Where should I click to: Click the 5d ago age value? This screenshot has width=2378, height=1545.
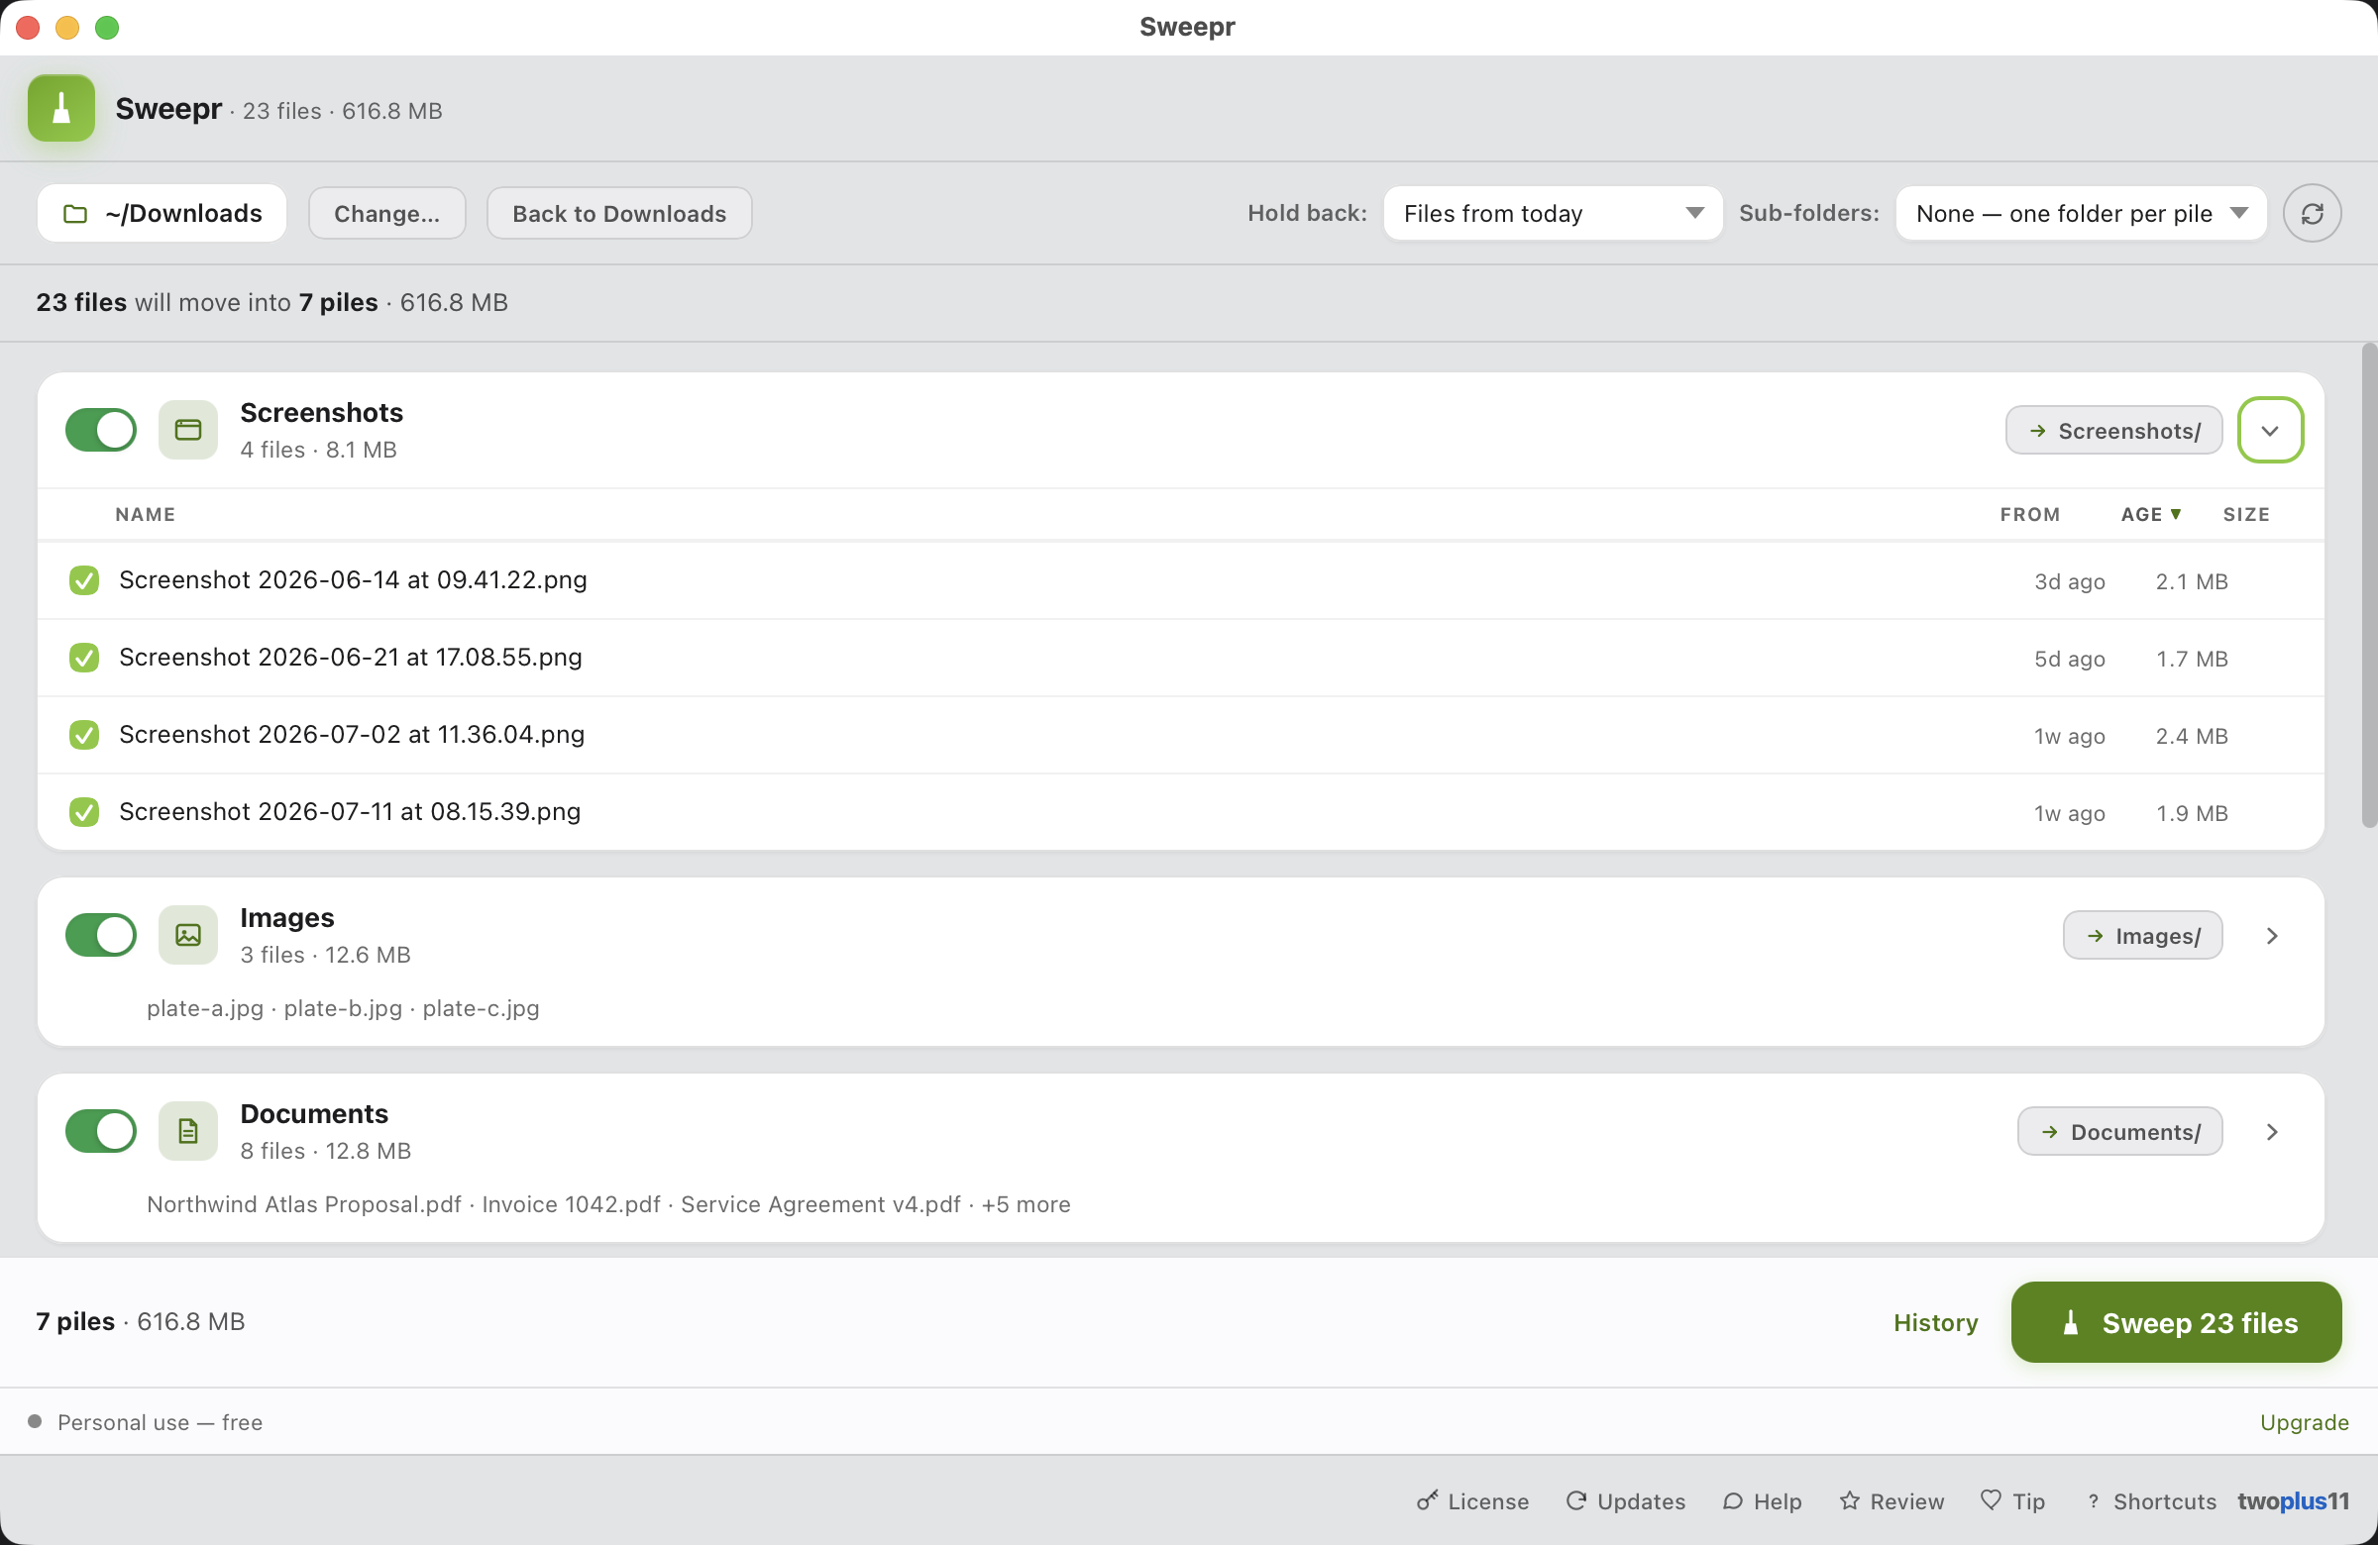[2069, 659]
